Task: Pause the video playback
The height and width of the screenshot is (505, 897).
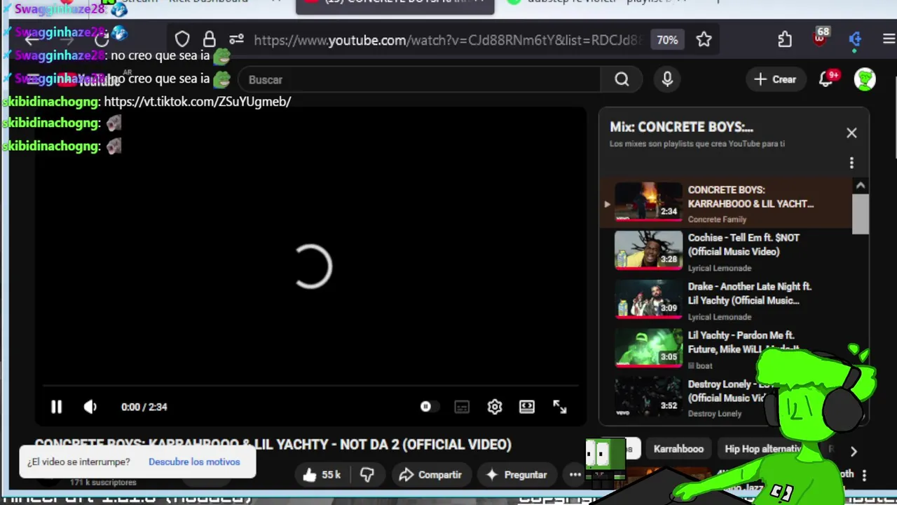Action: tap(56, 407)
